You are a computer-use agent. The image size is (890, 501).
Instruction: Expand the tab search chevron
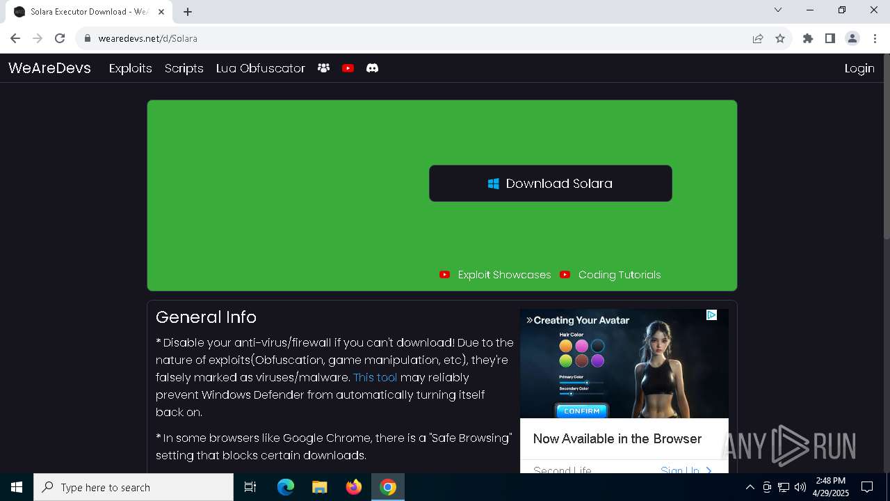778,10
